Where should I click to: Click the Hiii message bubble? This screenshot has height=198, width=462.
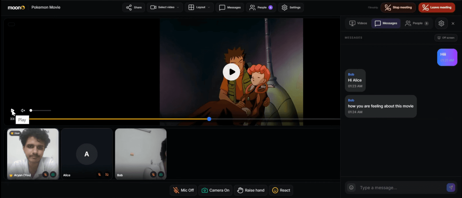tap(447, 57)
